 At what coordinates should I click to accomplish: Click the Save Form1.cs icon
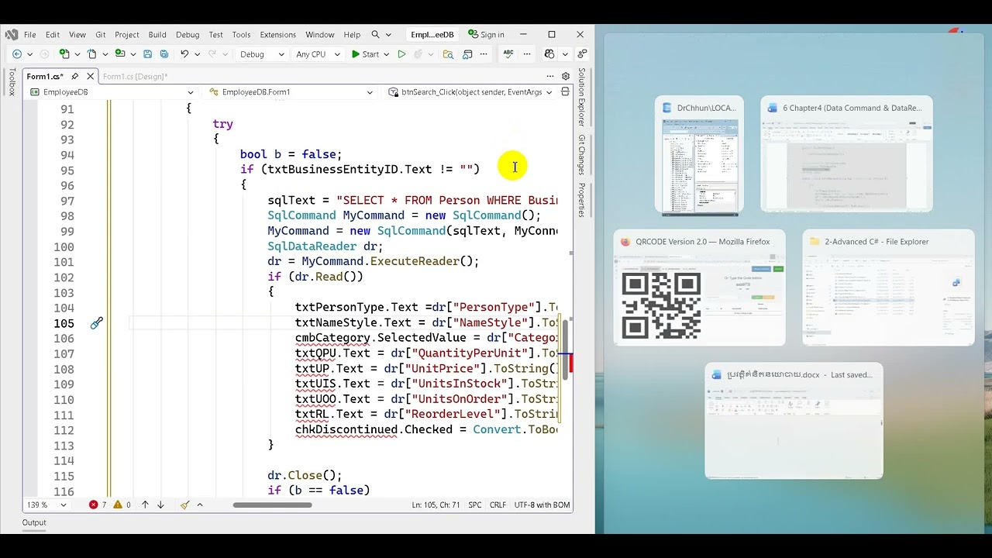coord(147,54)
